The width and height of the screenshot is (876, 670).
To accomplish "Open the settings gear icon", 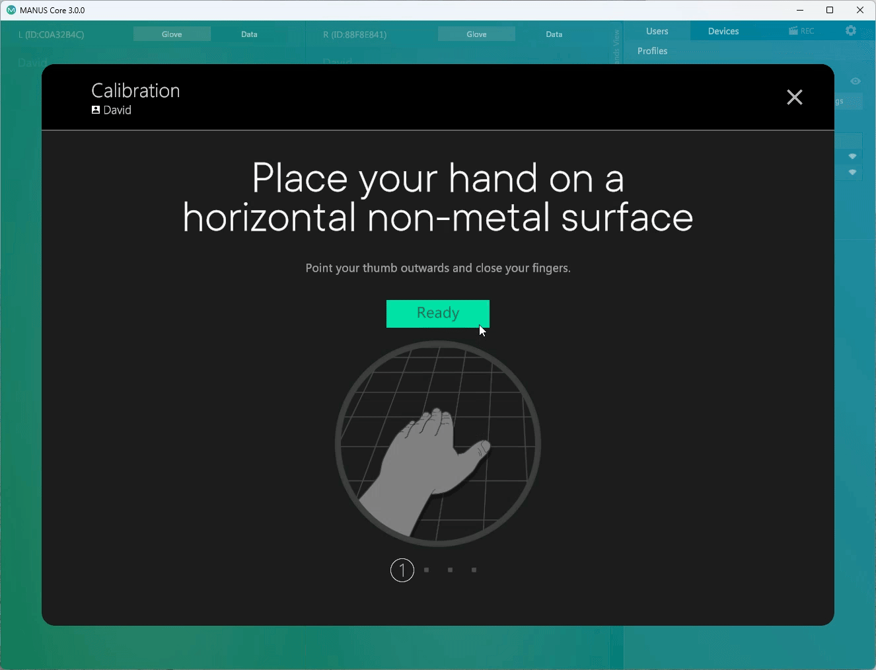I will tap(850, 31).
